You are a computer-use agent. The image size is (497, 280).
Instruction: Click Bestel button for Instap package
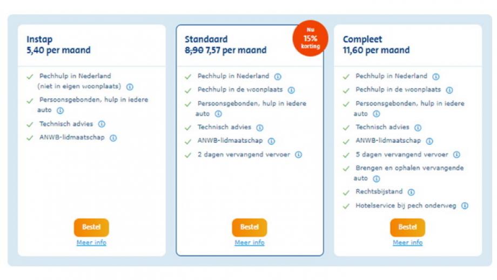(91, 228)
